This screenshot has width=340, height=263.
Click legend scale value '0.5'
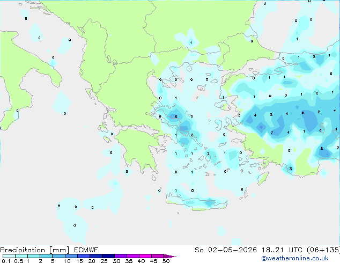coord(19,261)
